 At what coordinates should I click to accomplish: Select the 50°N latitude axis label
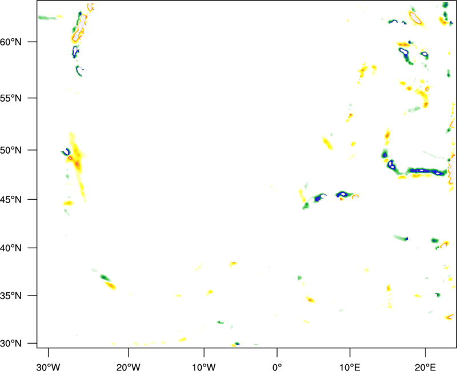(x=17, y=150)
